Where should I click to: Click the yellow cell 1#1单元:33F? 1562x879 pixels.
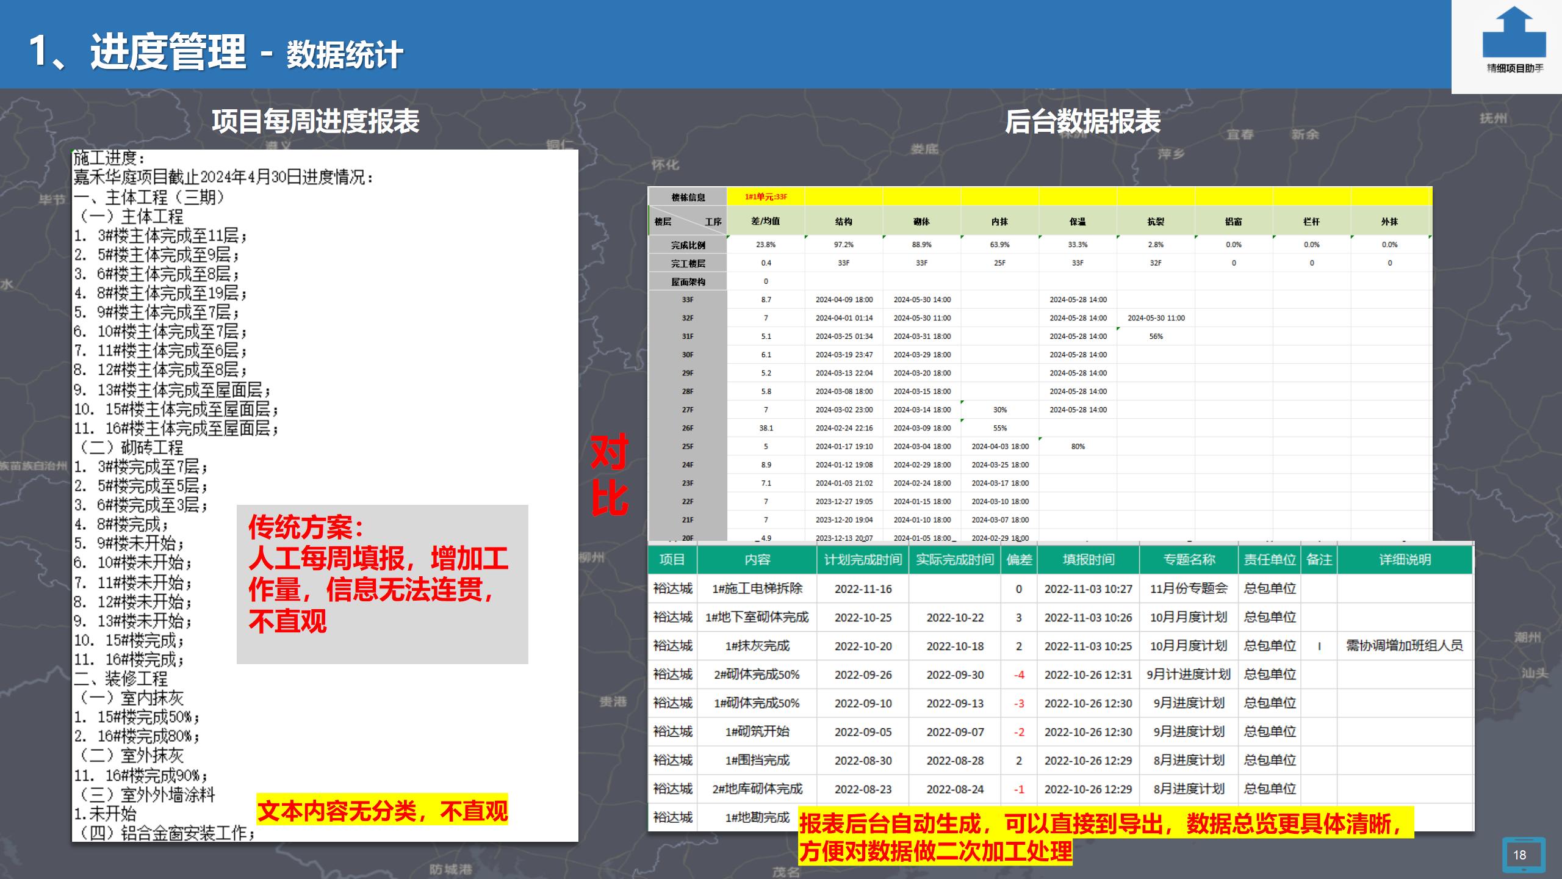pyautogui.click(x=766, y=197)
